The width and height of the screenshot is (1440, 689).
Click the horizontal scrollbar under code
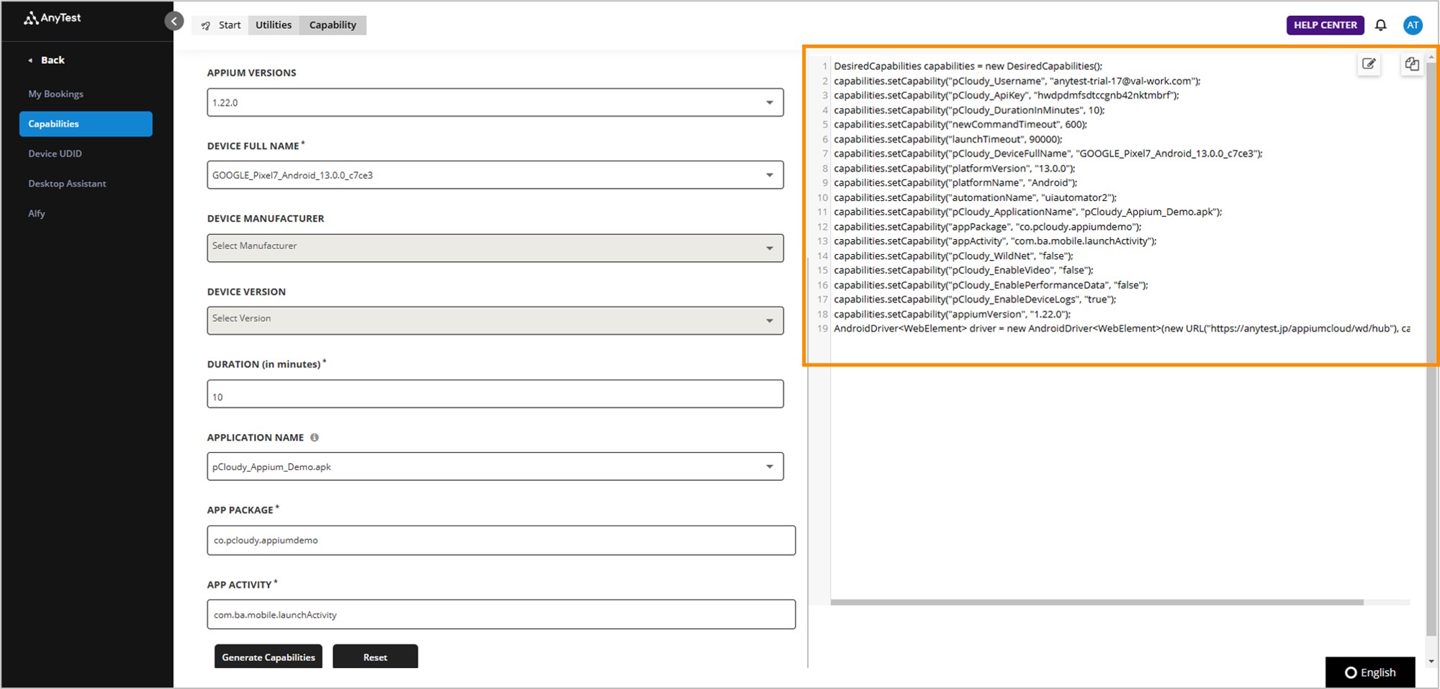click(1097, 603)
